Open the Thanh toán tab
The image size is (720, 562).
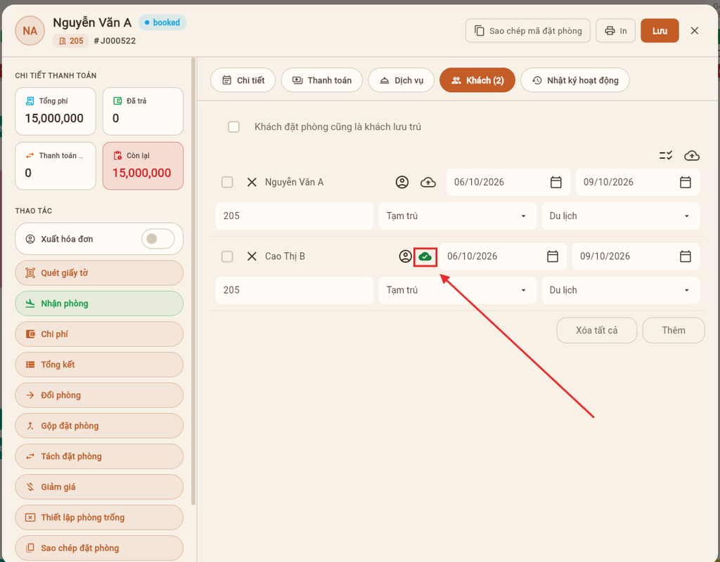pos(322,80)
